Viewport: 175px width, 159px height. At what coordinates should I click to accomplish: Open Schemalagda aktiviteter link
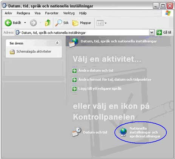pyautogui.click(x=34, y=52)
